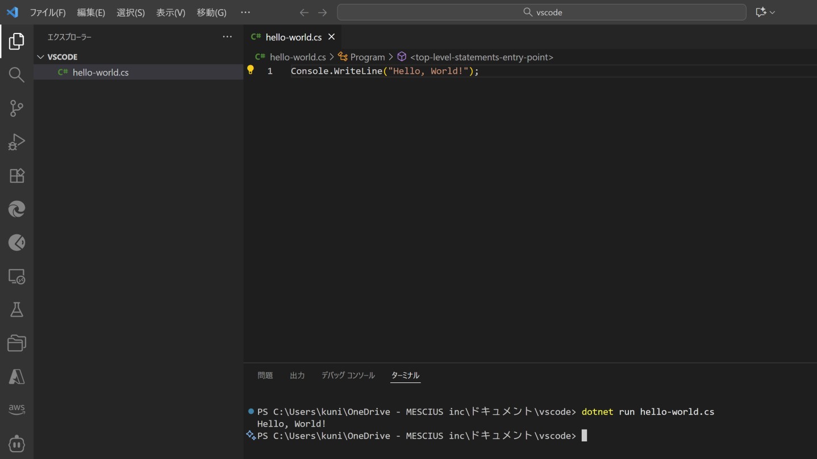Click the blue command success dot

pos(251,411)
